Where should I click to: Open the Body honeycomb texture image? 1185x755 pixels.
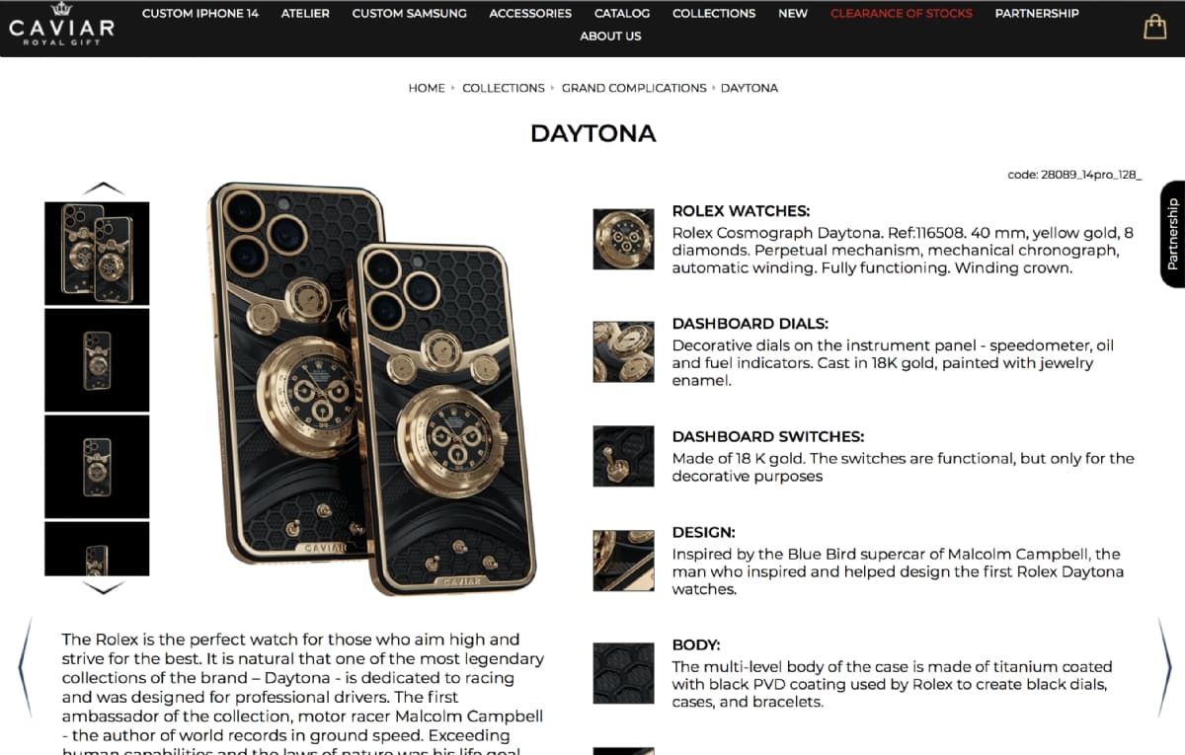point(623,673)
